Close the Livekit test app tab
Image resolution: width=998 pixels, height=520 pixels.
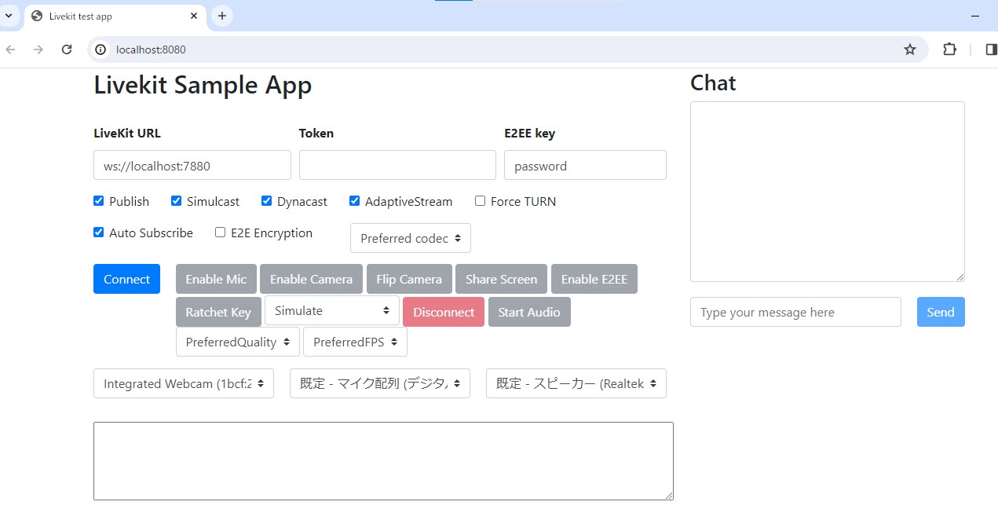194,16
